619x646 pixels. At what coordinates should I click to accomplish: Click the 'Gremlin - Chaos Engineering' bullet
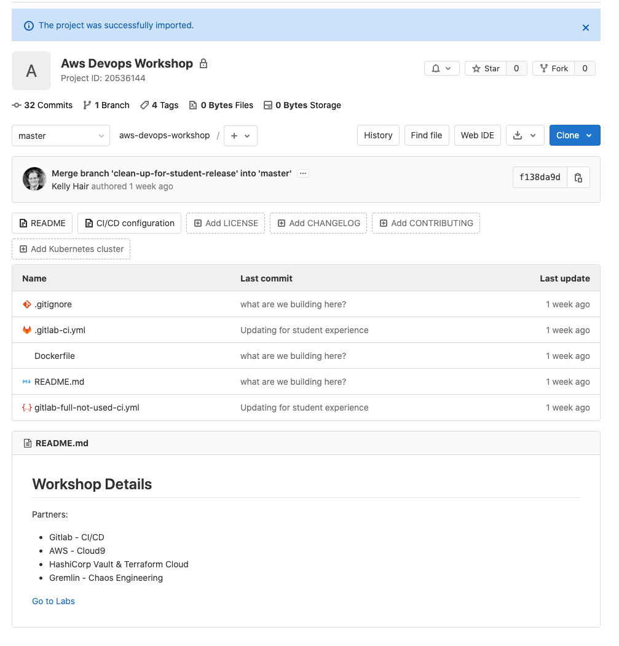tap(106, 578)
